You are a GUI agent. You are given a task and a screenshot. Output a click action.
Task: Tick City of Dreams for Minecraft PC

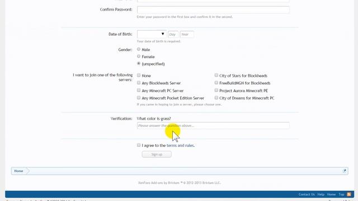pyautogui.click(x=216, y=98)
